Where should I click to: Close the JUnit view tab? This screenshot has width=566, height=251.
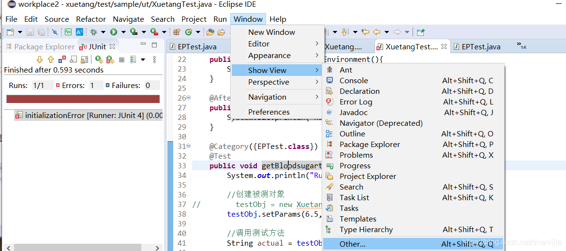coord(112,46)
